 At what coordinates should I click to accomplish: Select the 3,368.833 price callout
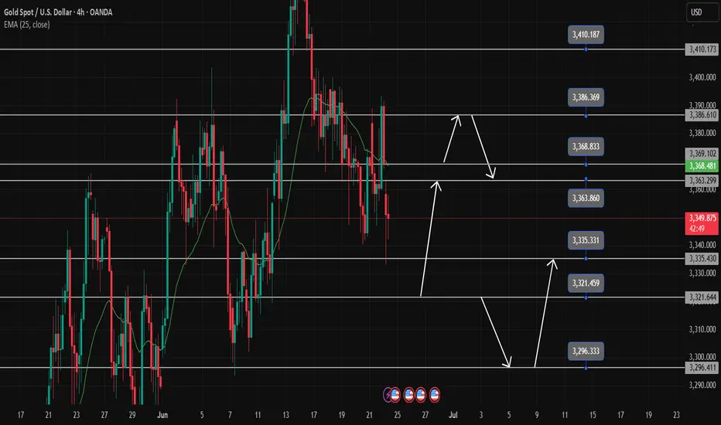[586, 147]
